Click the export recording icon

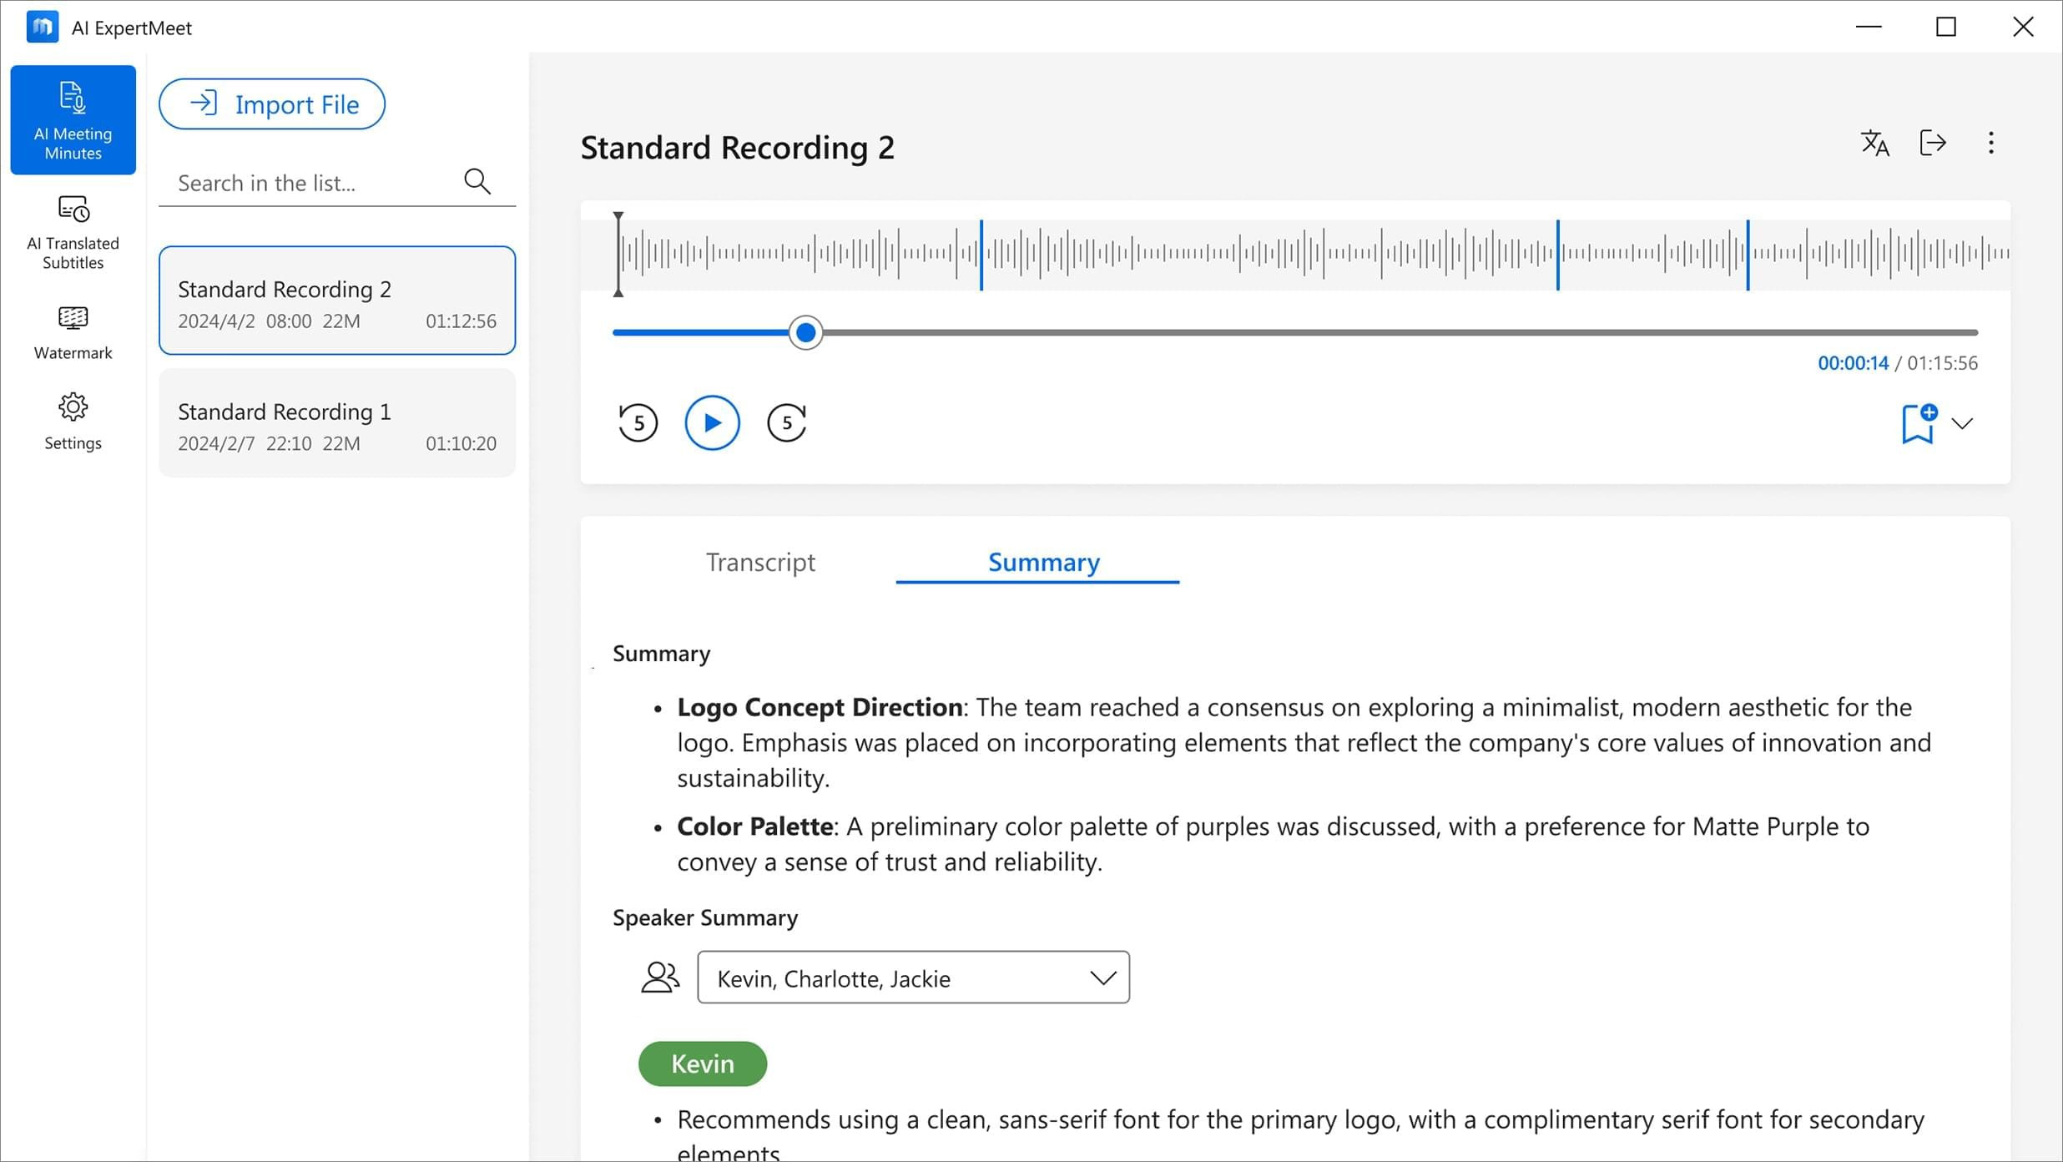(1933, 144)
